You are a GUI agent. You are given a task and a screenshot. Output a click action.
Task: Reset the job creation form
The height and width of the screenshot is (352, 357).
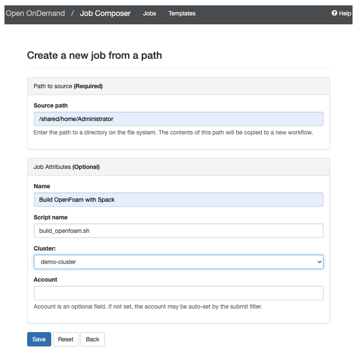[x=65, y=339]
